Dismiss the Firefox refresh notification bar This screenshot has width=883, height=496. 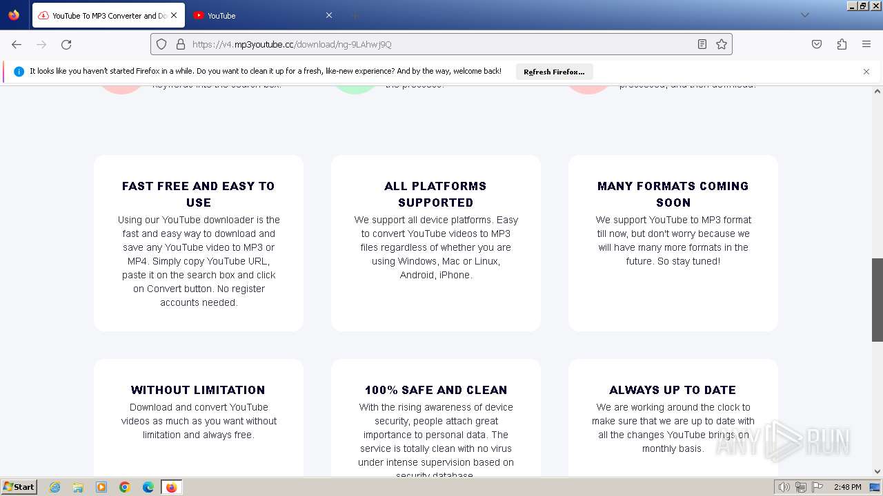(x=866, y=72)
